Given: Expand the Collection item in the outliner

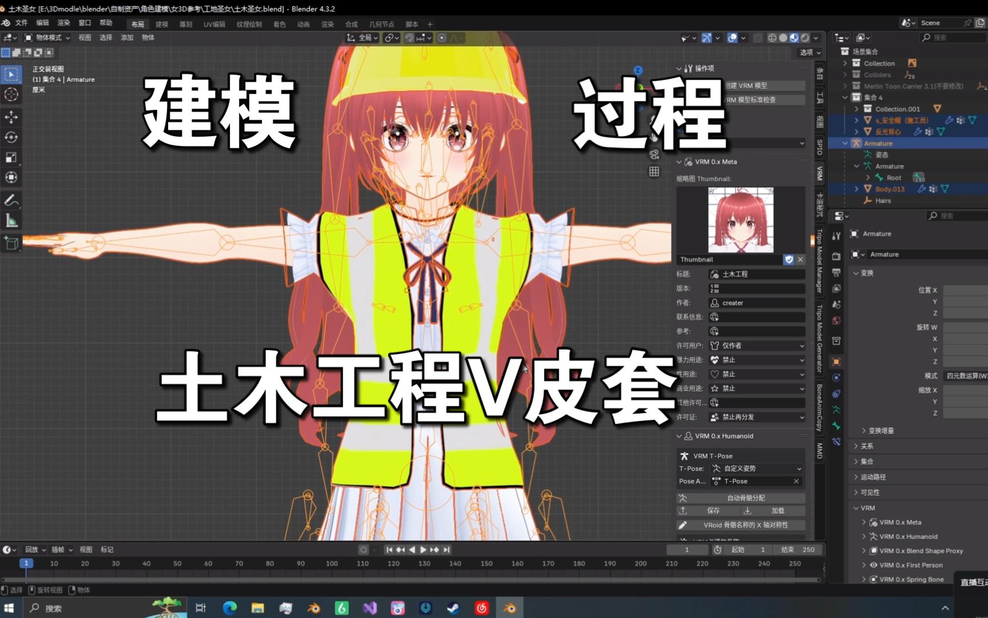Looking at the screenshot, I should pos(846,63).
